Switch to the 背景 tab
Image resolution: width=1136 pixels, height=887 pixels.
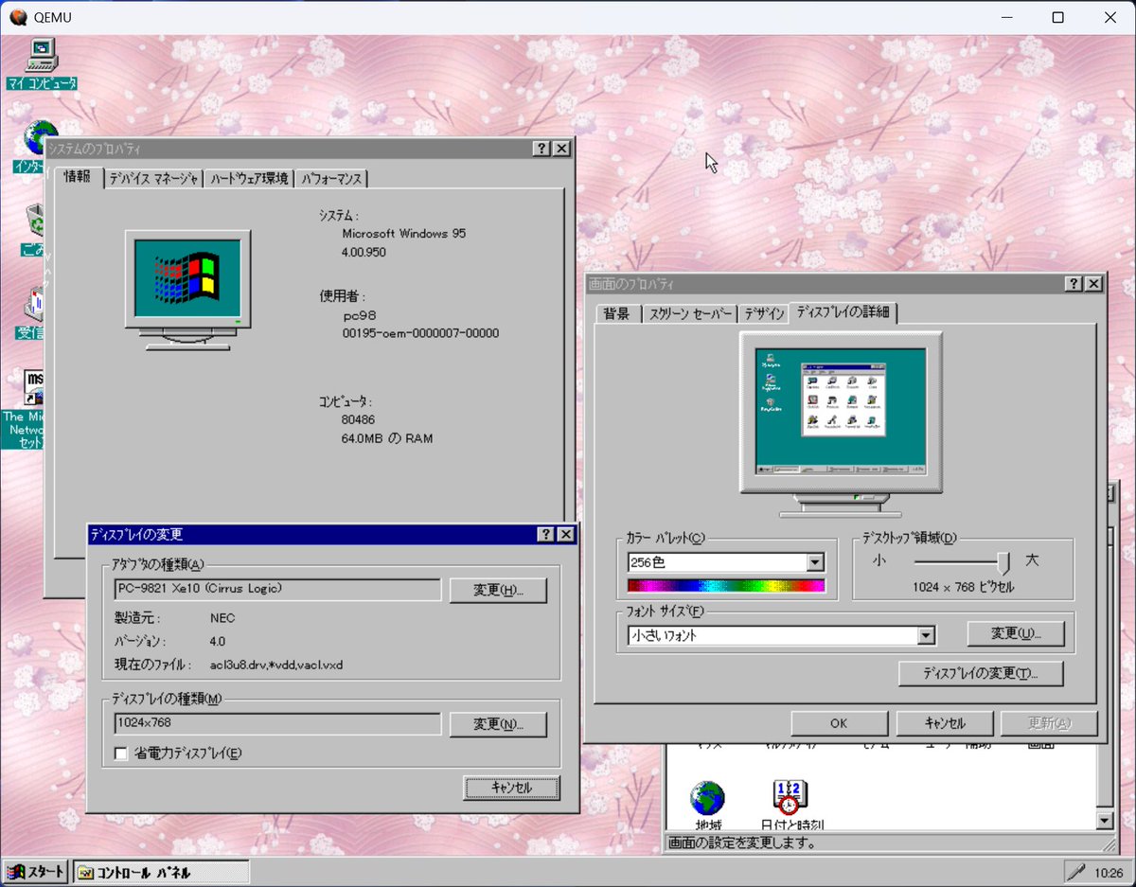[x=617, y=313]
